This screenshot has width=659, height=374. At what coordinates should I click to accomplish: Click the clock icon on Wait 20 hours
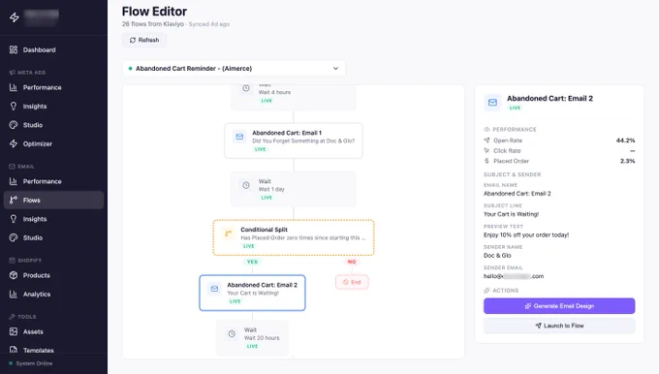click(x=232, y=333)
